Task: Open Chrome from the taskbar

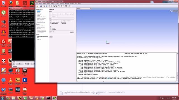Action: point(8,98)
